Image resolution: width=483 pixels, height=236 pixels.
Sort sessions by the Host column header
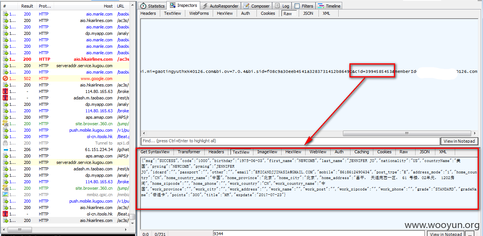click(x=84, y=6)
